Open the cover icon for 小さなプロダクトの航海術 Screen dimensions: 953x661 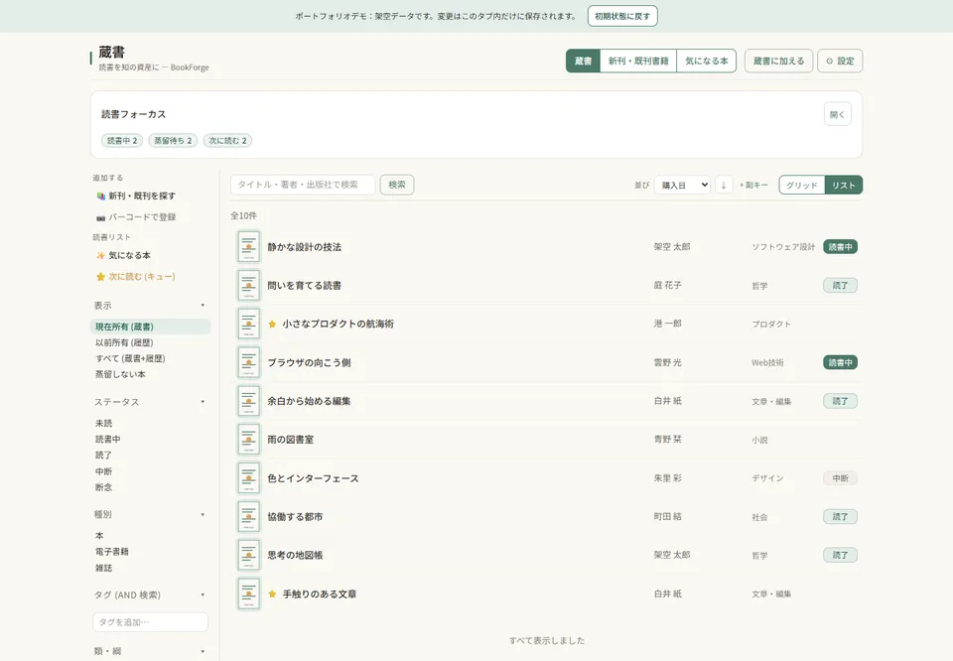248,324
